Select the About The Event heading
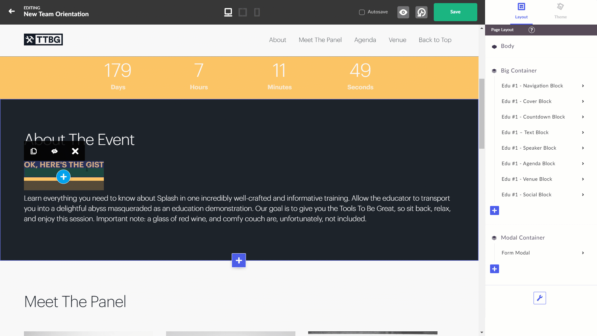 pyautogui.click(x=79, y=139)
